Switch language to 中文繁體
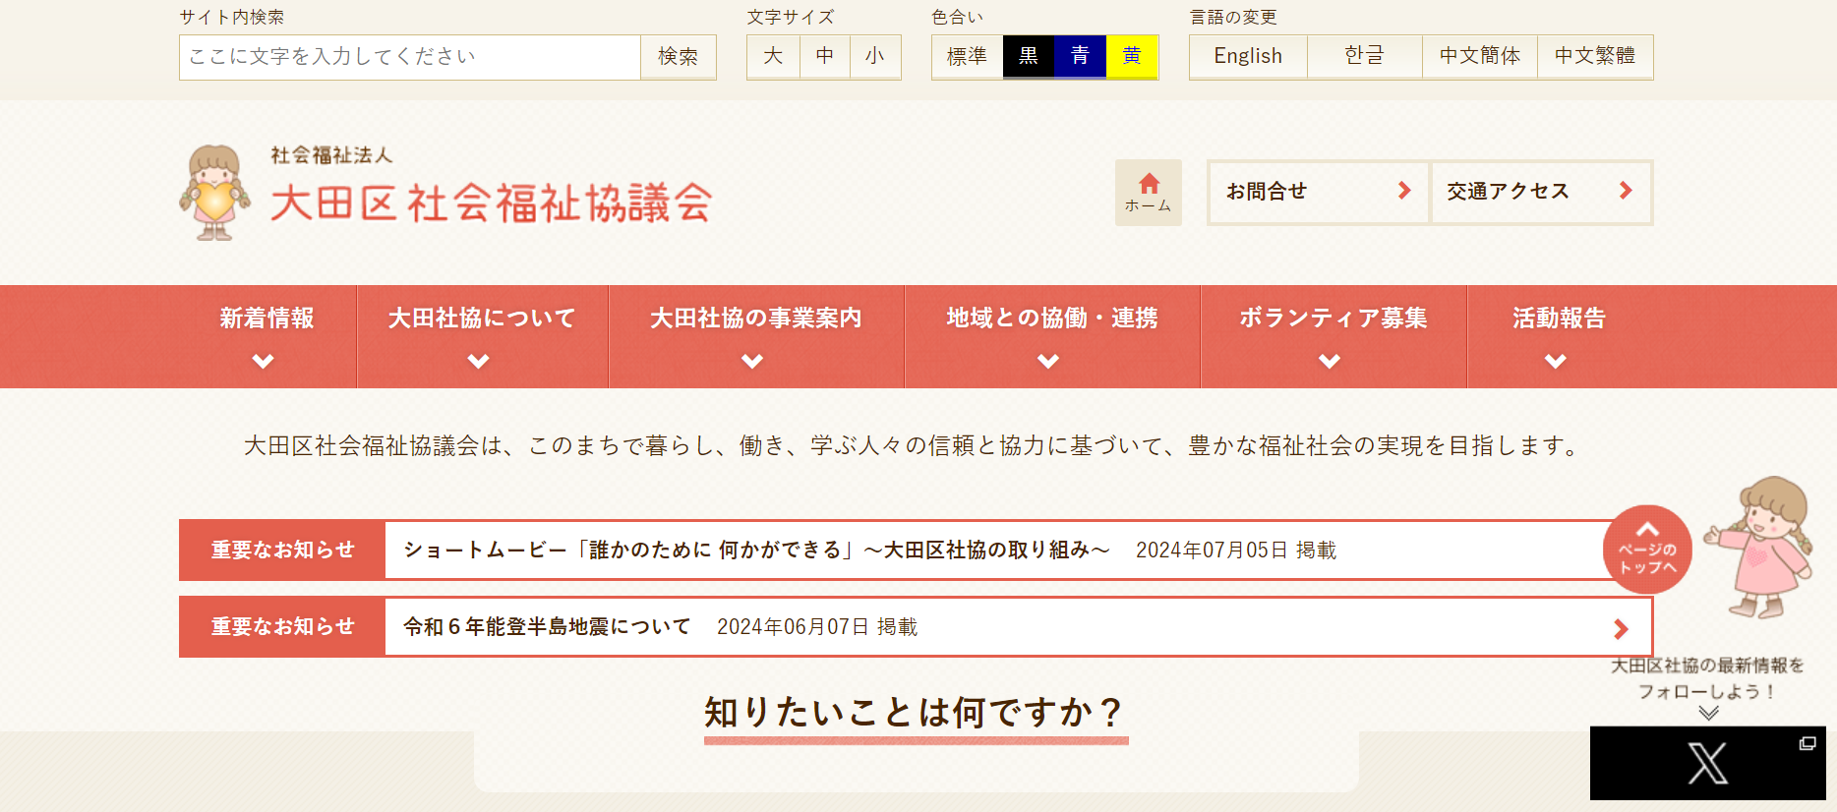 (1595, 56)
